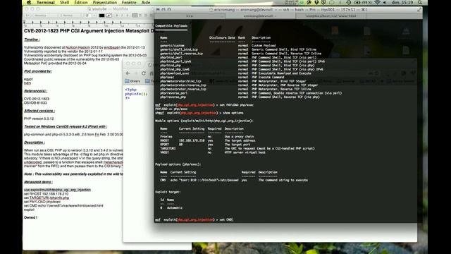The image size is (451, 254).
Task: Click the eindbazen link in document
Action: point(112,47)
